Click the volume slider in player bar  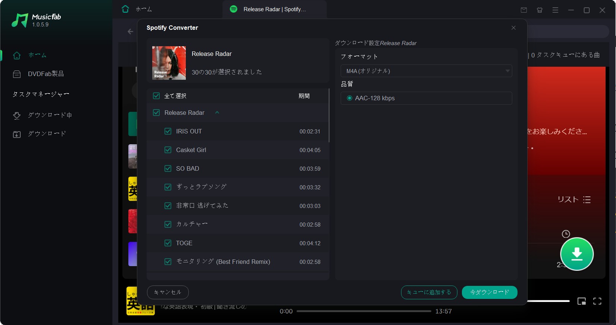548,301
